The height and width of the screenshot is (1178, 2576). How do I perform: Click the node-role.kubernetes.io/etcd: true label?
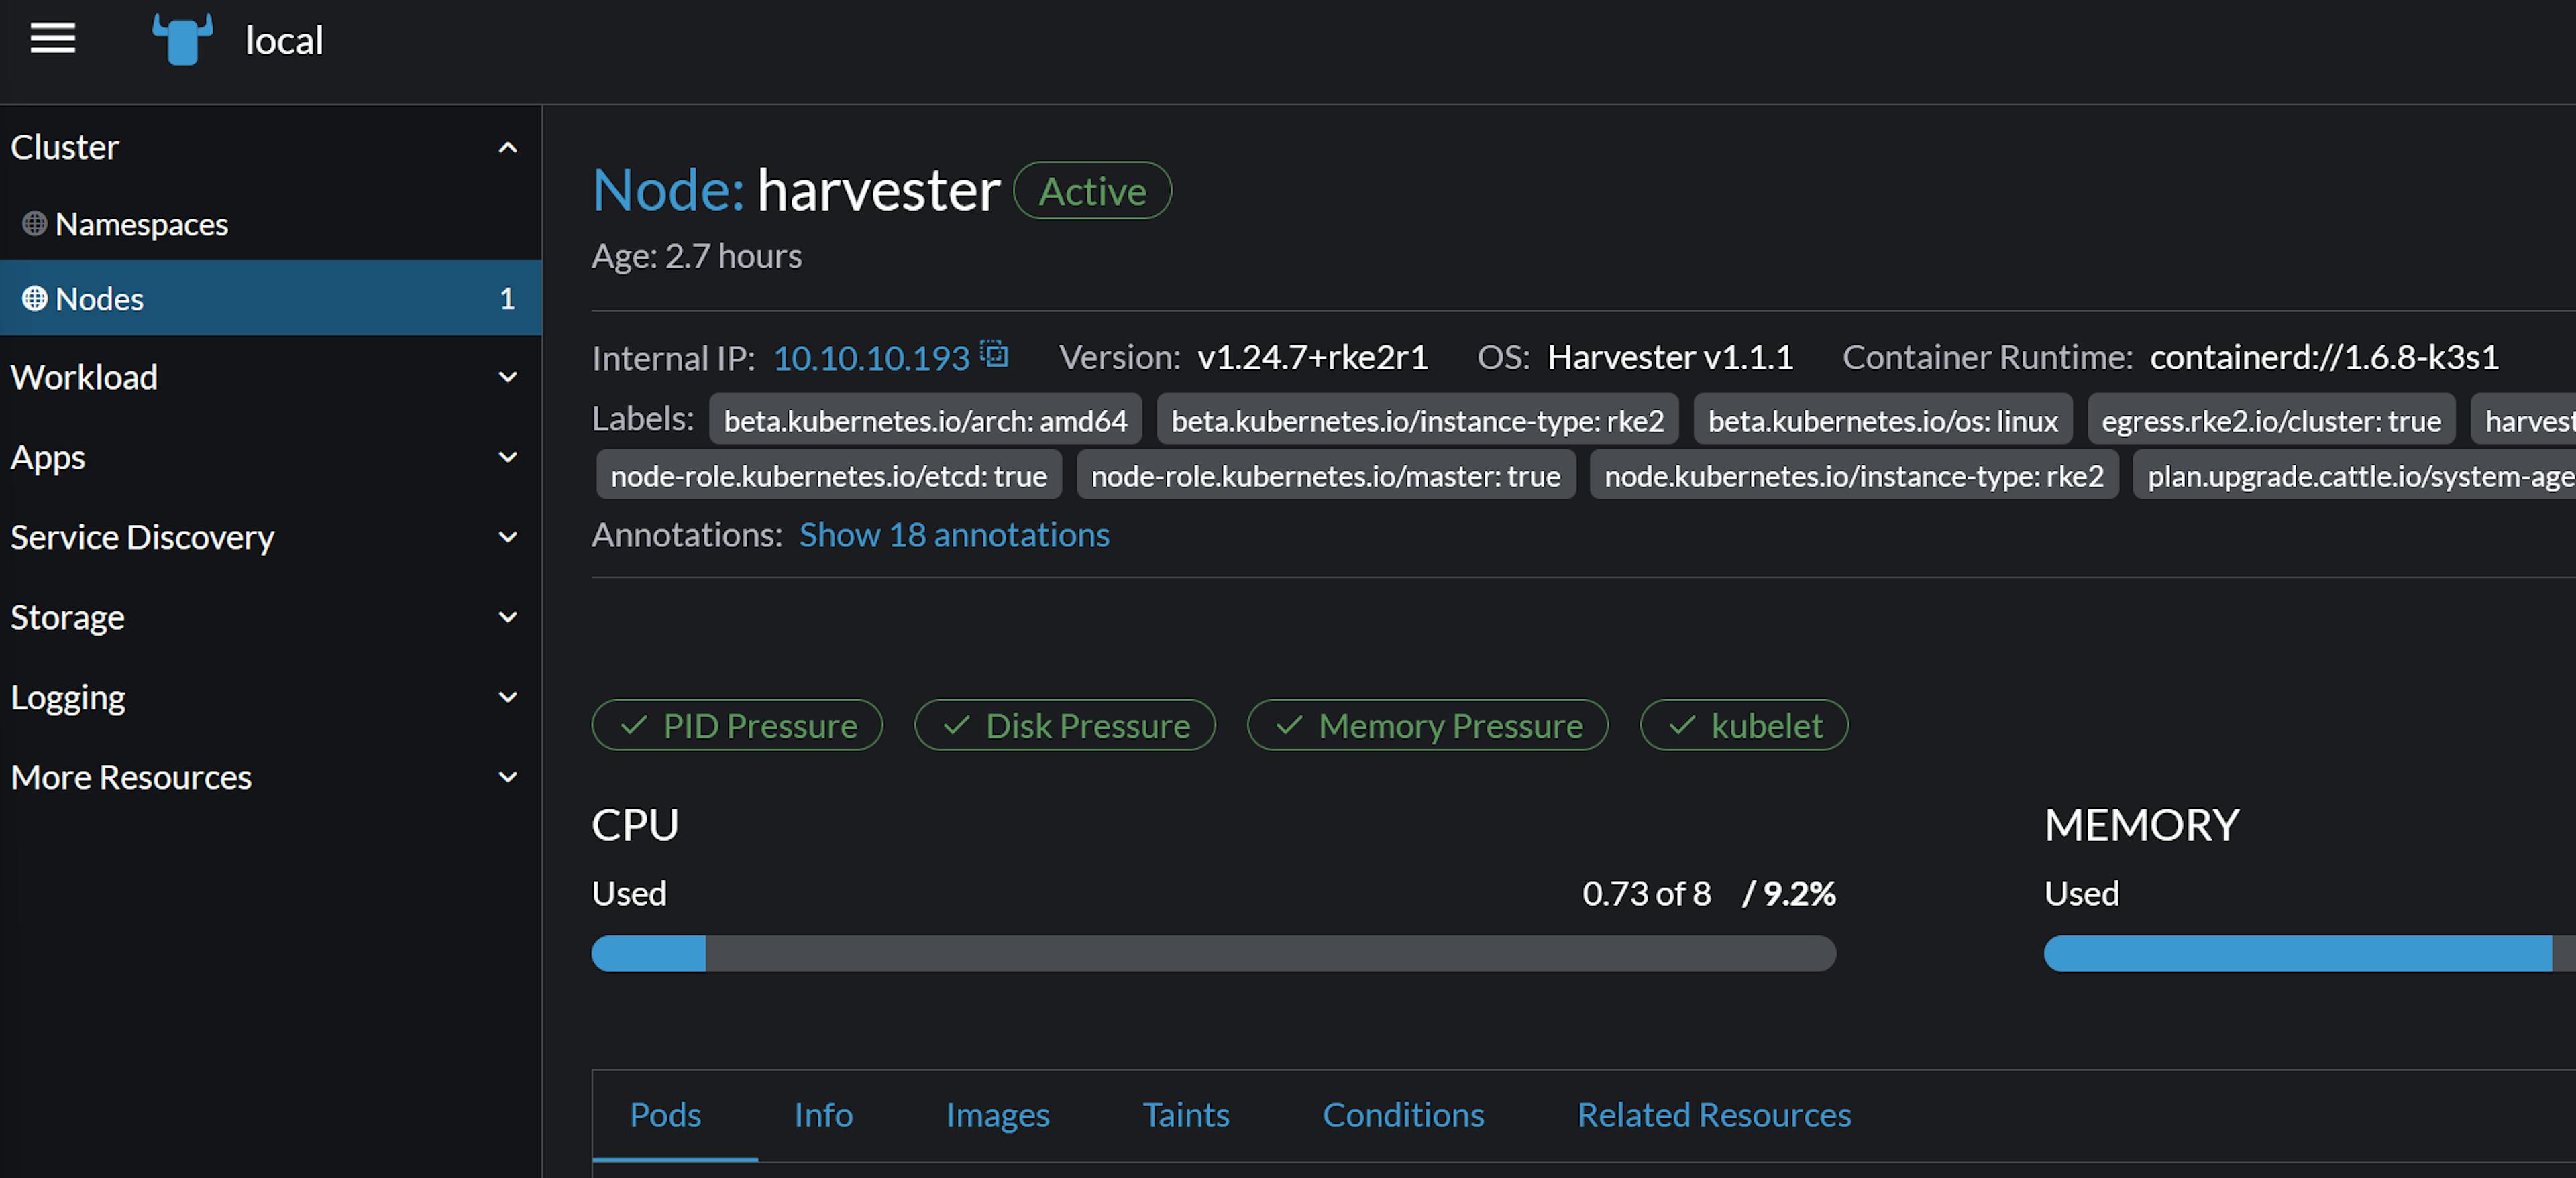point(829,475)
